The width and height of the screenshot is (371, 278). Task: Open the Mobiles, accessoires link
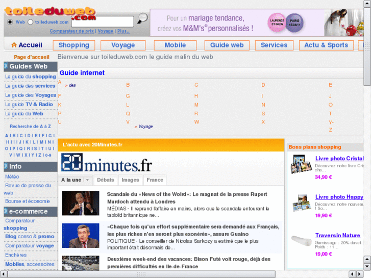[x=30, y=264]
